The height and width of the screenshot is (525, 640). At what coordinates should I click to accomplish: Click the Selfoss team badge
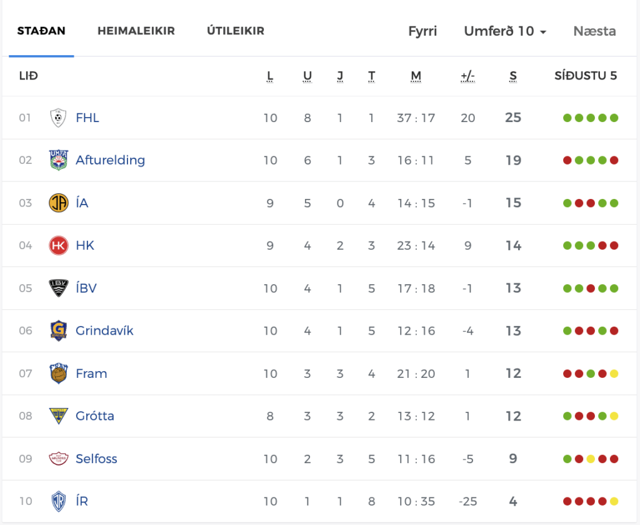click(x=58, y=459)
